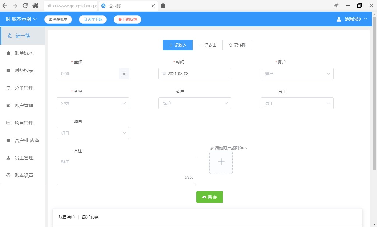Reload the page with refresh icon
This screenshot has width=377, height=227.
pyautogui.click(x=25, y=6)
